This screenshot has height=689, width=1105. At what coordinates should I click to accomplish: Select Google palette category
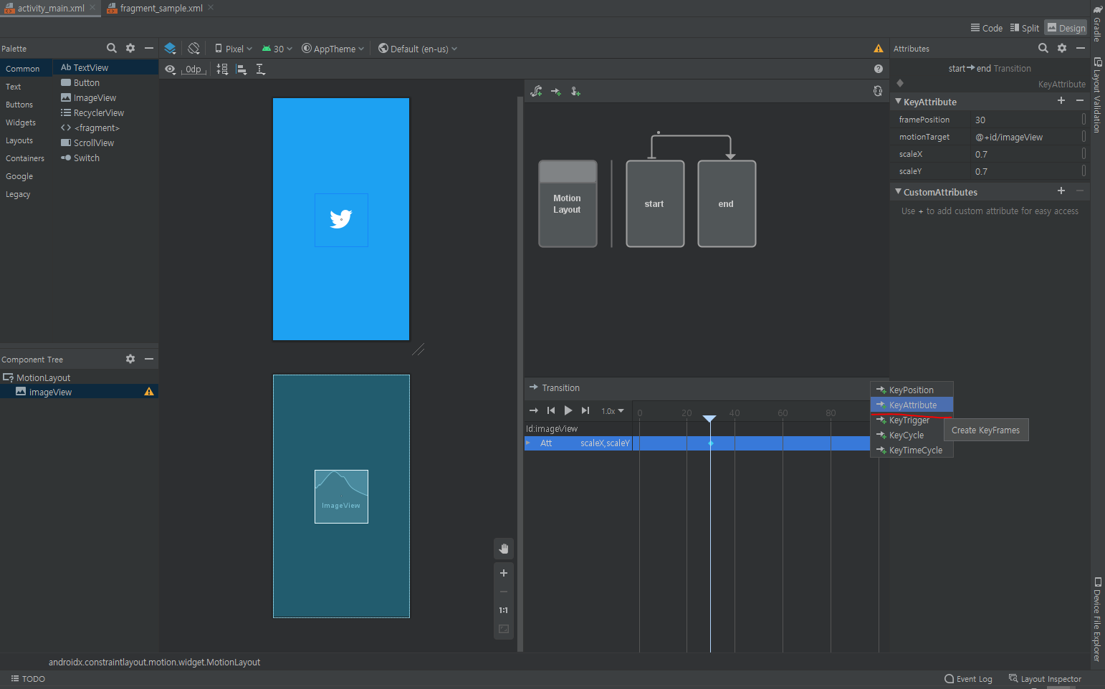(26, 176)
